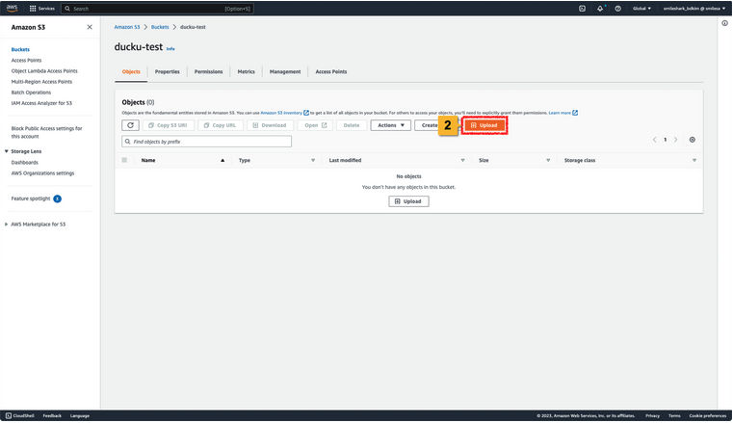This screenshot has height=423, width=733.
Task: Switch to the Properties tab
Action: pos(167,71)
